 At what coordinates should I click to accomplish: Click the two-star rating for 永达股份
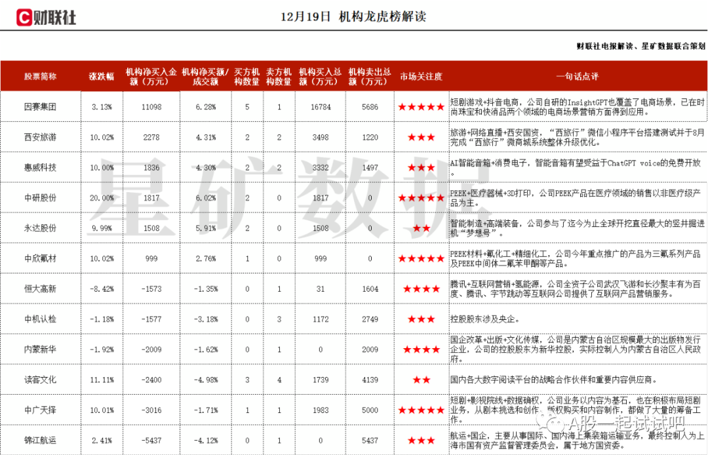pos(421,228)
